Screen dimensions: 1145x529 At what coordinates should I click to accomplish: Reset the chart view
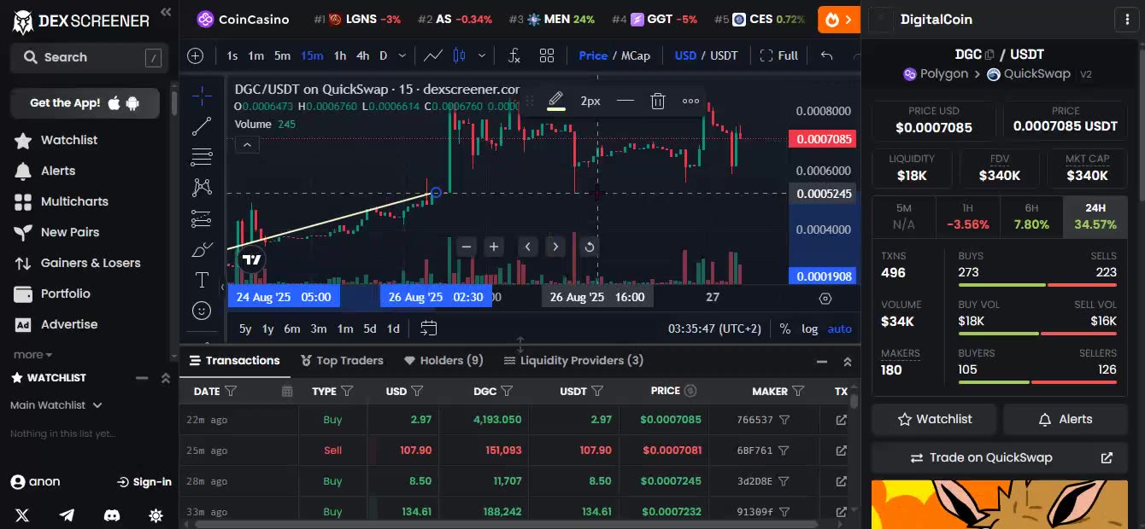[590, 247]
